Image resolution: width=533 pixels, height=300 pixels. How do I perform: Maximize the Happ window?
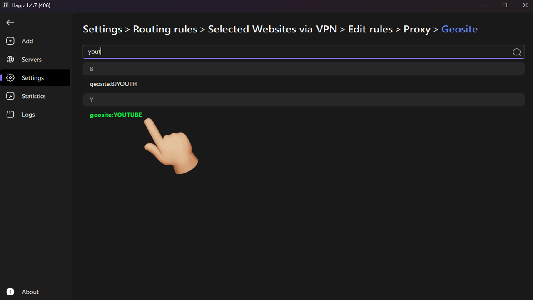pos(505,5)
